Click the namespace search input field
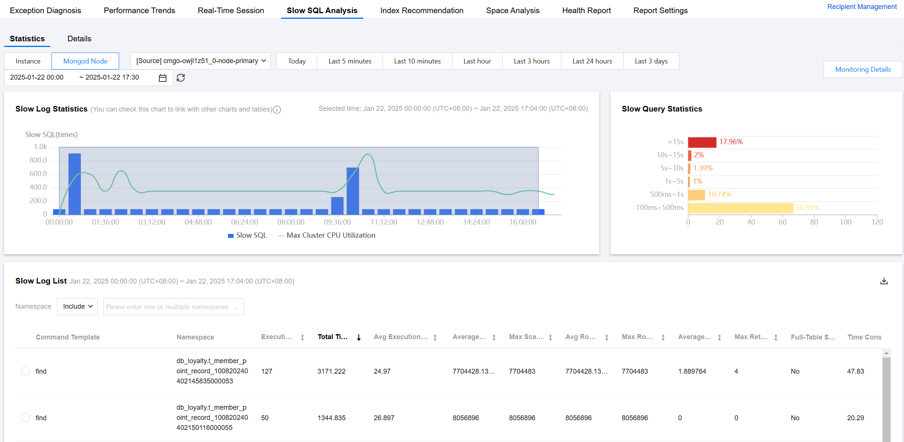The image size is (904, 442). point(173,307)
